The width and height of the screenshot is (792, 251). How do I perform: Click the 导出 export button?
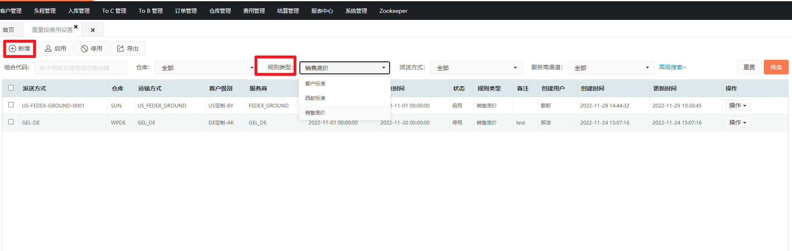pyautogui.click(x=128, y=49)
